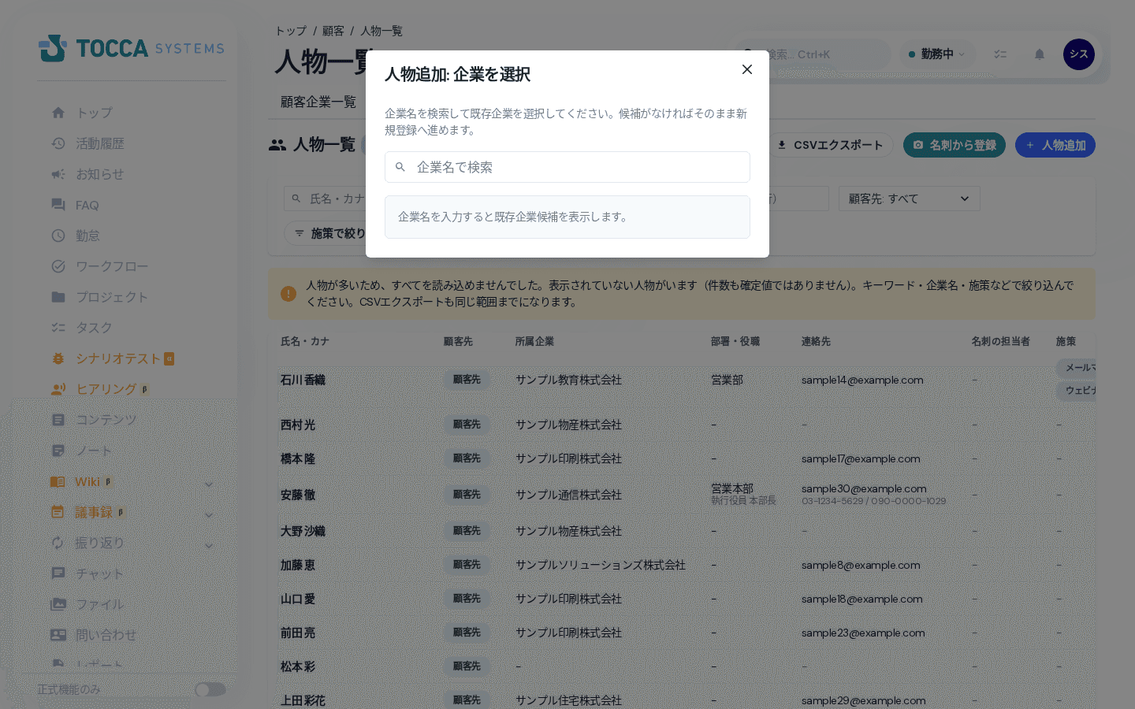This screenshot has width=1135, height=709.
Task: Open Wiki book icon
Action: tap(58, 481)
